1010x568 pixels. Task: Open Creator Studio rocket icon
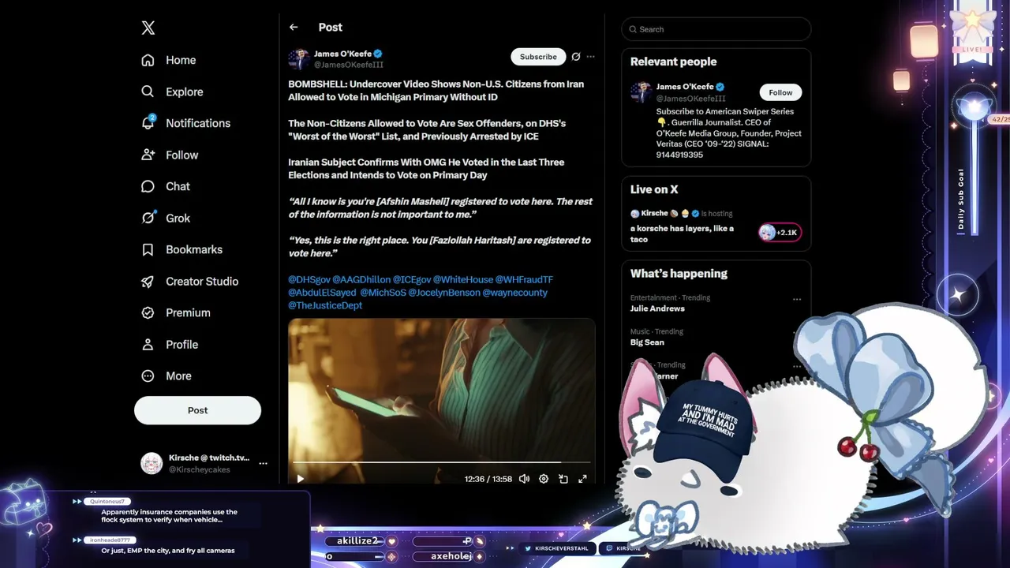[148, 281]
